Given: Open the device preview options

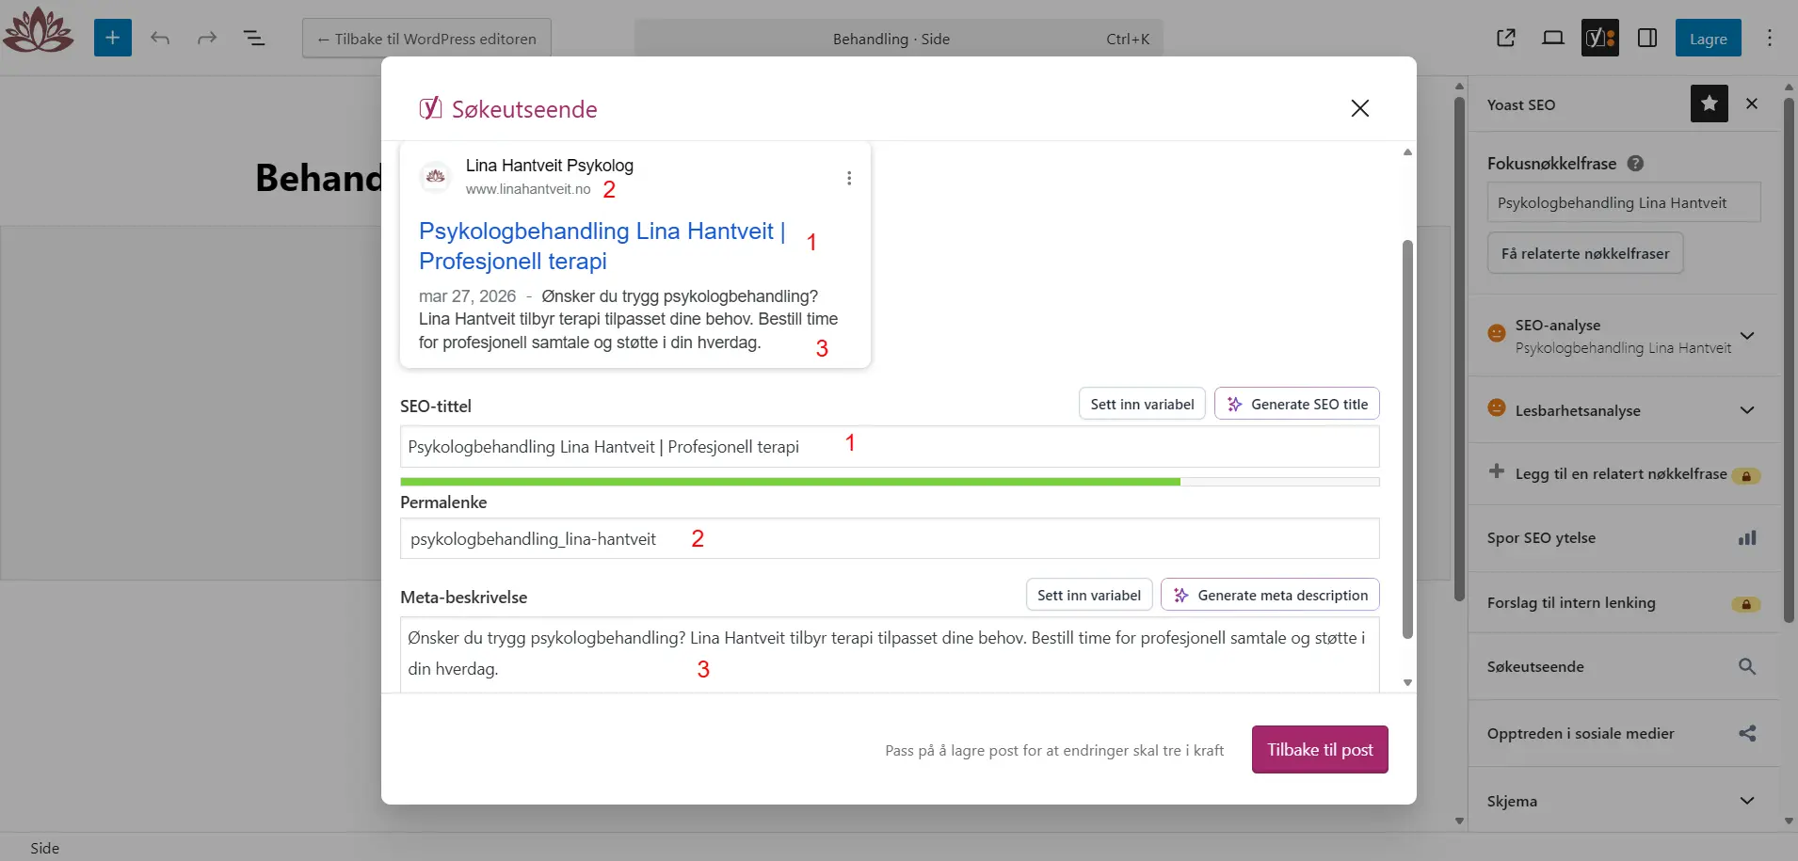Looking at the screenshot, I should click(x=1553, y=38).
